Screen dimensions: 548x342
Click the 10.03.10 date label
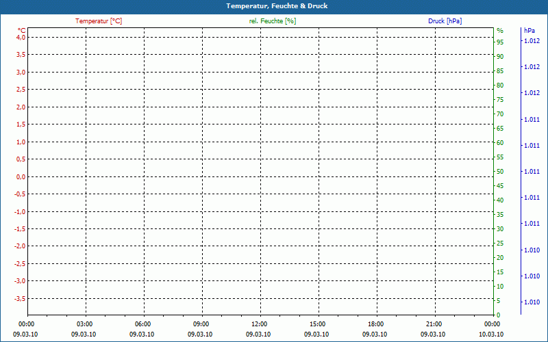(x=491, y=334)
